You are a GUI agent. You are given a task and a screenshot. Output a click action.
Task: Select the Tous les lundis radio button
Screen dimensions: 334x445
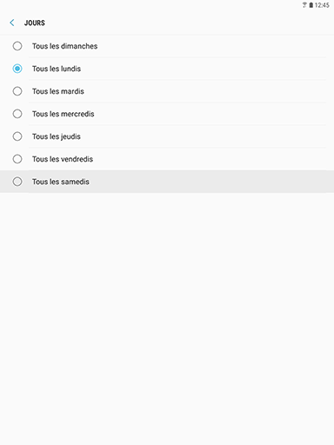[17, 69]
